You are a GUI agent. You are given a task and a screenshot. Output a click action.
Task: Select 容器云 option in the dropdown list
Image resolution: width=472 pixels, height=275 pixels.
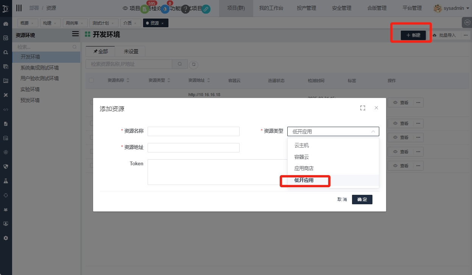[302, 157]
